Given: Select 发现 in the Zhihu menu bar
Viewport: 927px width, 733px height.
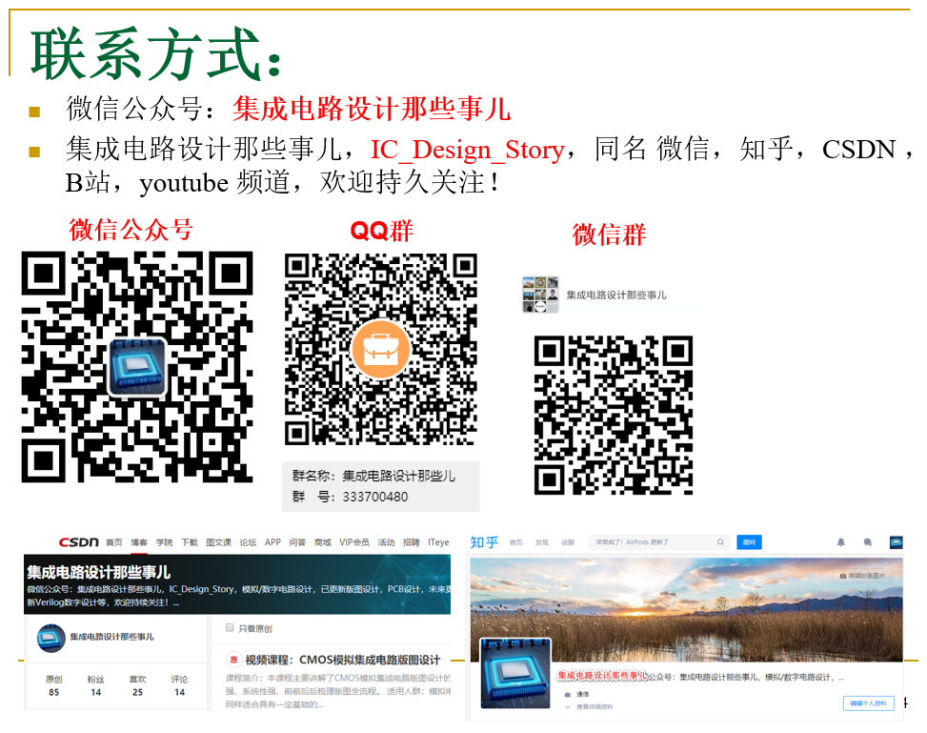Looking at the screenshot, I should tap(540, 541).
